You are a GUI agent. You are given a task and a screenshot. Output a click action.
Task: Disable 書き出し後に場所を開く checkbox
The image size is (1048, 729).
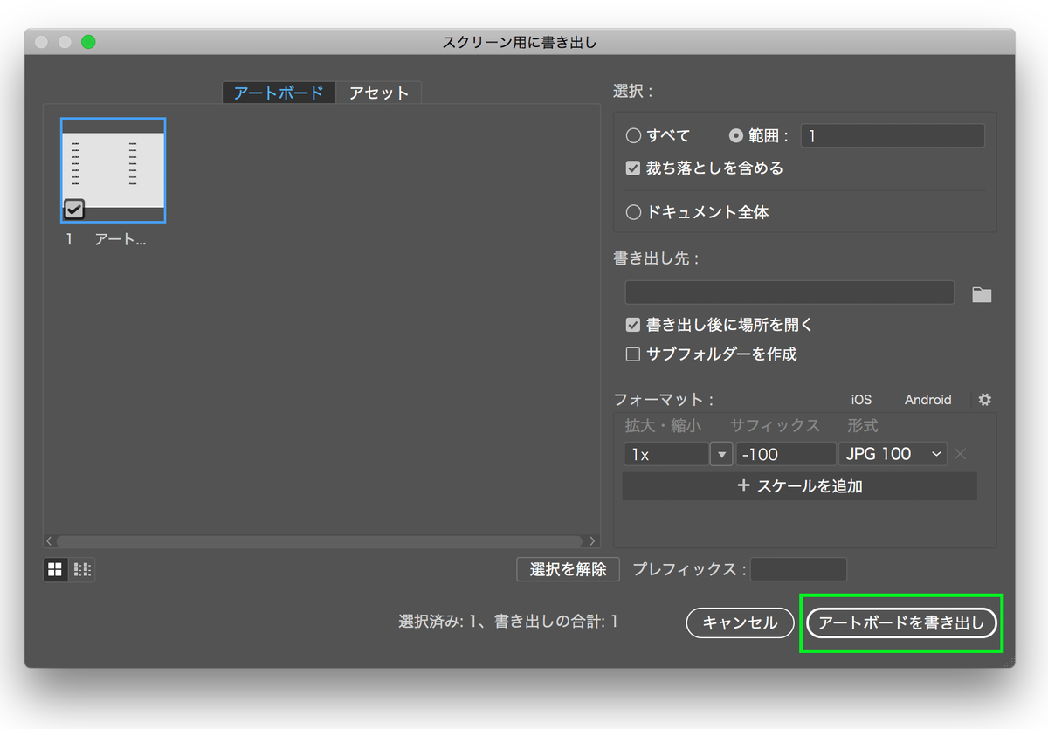tap(632, 324)
